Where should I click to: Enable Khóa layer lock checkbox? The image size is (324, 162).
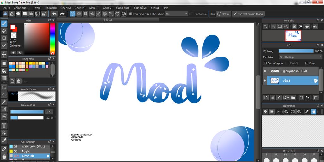click(x=307, y=63)
